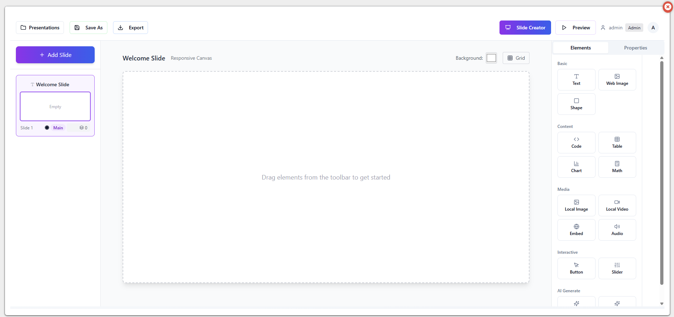Open the Export options
This screenshot has width=674, height=317.
coord(130,28)
